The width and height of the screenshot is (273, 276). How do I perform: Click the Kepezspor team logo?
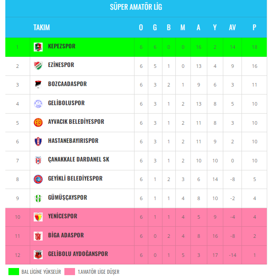pos(38,47)
